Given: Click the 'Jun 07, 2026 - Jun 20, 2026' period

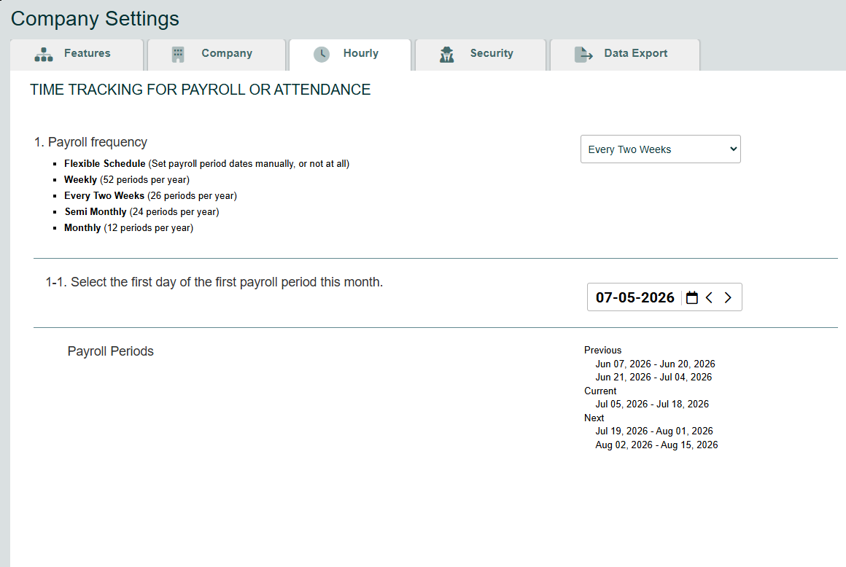Looking at the screenshot, I should pyautogui.click(x=655, y=364).
